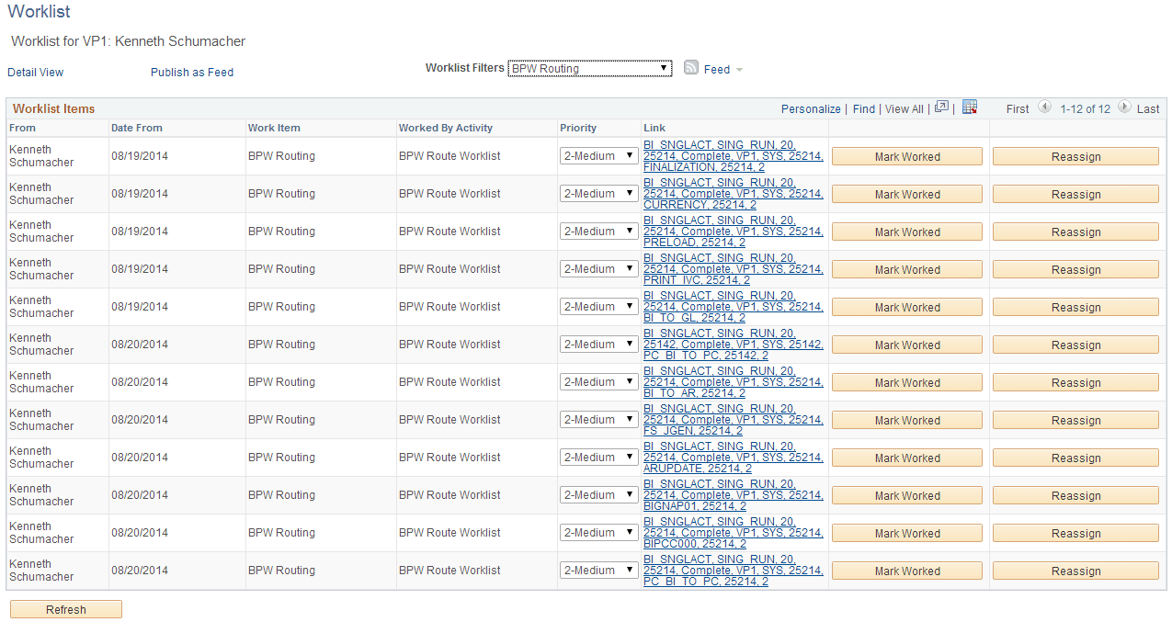Click the previous page arrow icon

1044,107
